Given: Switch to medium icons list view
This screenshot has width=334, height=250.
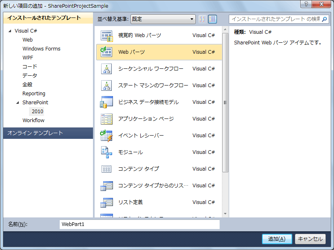Looking at the screenshot, I should coord(212,19).
